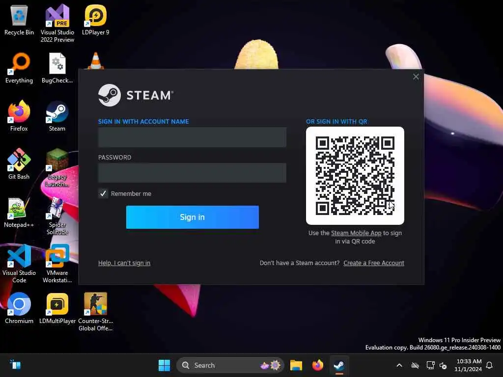Click the QR code image
The image size is (503, 377).
click(x=355, y=176)
